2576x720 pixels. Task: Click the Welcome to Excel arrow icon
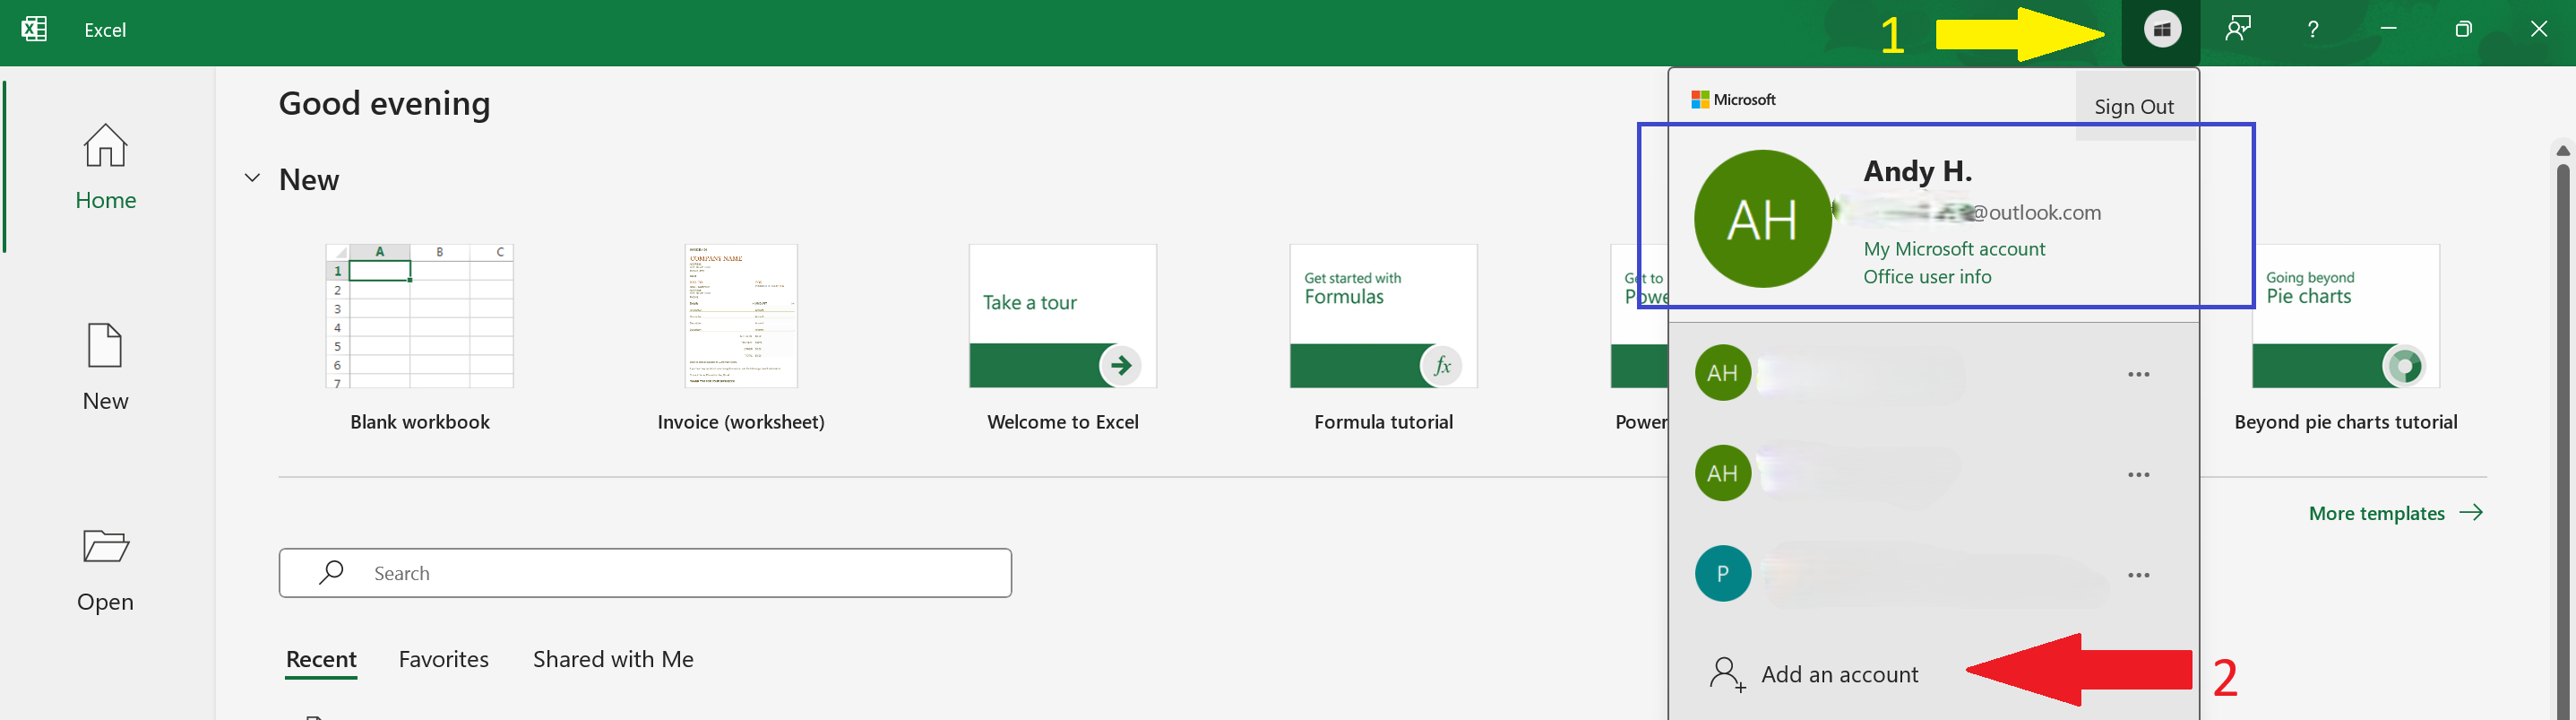(1120, 365)
